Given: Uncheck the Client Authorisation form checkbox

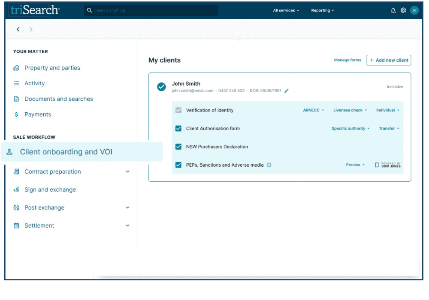Looking at the screenshot, I should [178, 129].
